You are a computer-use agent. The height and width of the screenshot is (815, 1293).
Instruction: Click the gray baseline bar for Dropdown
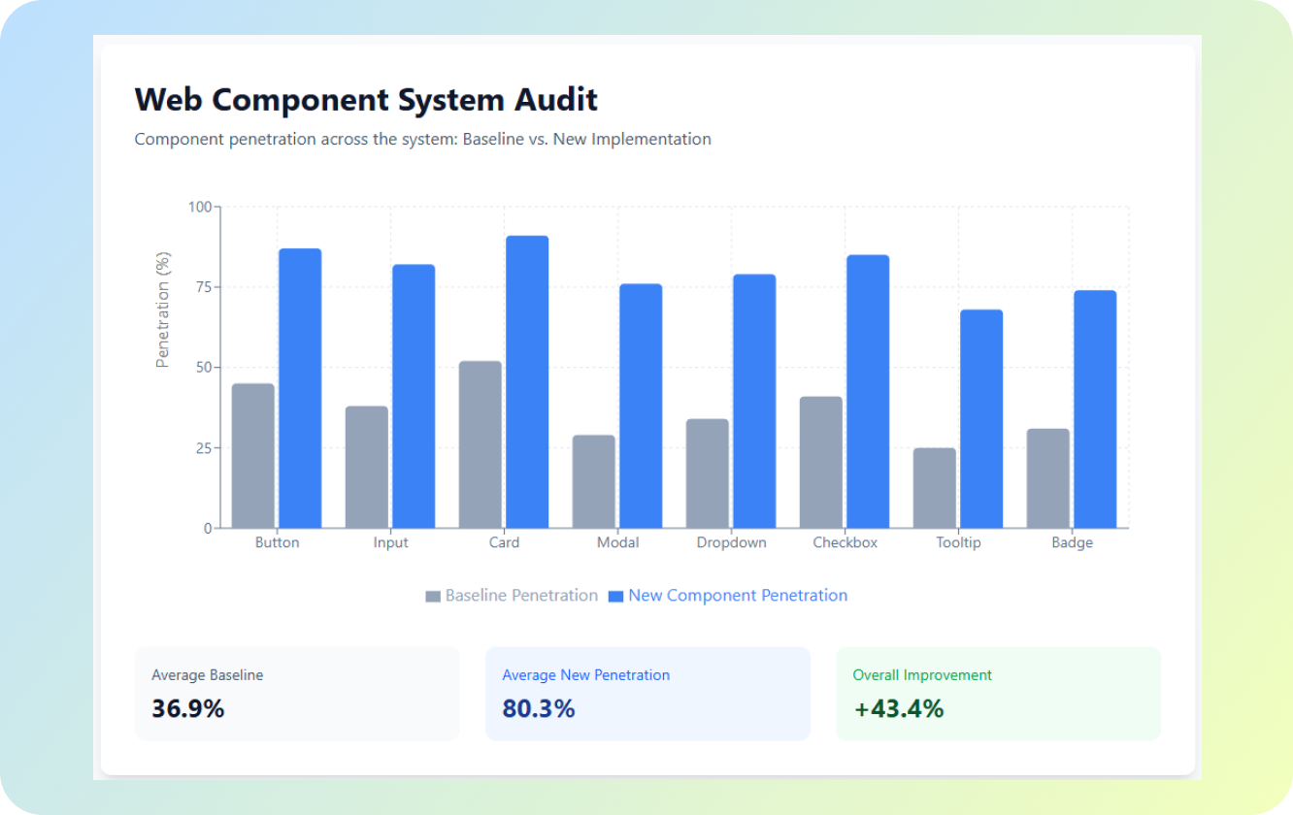pos(708,473)
